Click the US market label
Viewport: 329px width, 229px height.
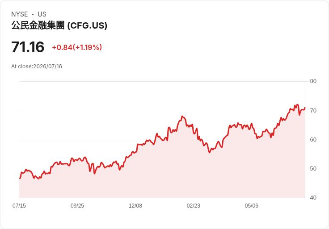tap(42, 14)
